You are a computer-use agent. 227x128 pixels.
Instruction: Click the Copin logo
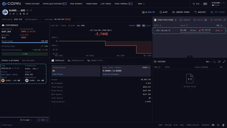click(11, 4)
